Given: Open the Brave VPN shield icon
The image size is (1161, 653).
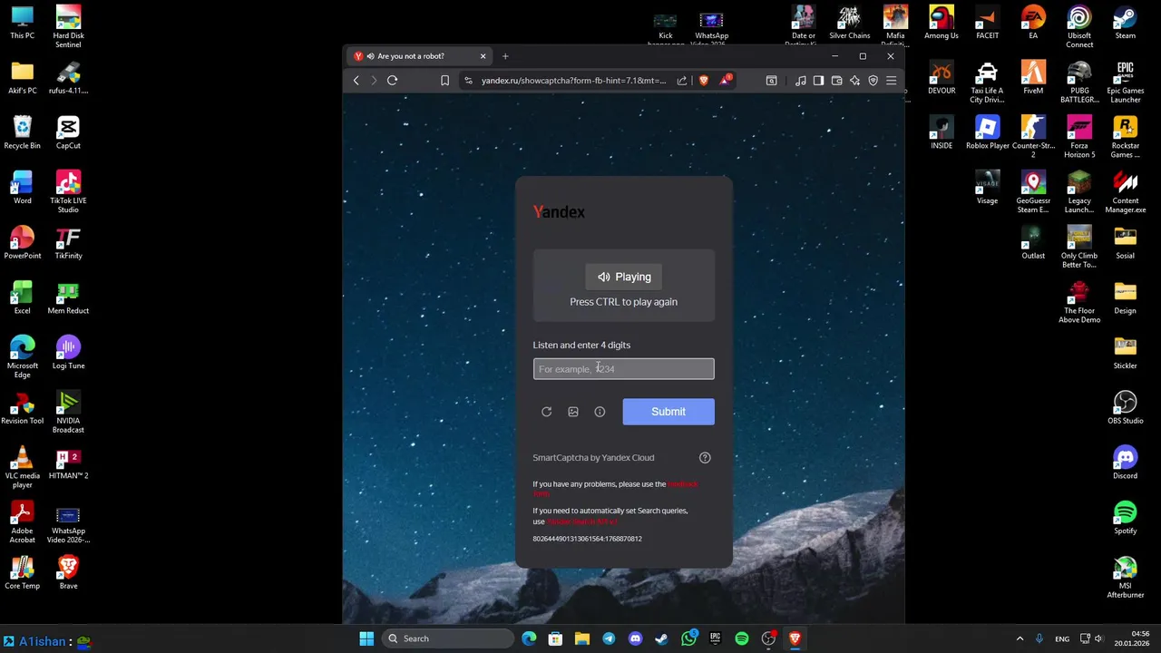Looking at the screenshot, I should point(873,81).
